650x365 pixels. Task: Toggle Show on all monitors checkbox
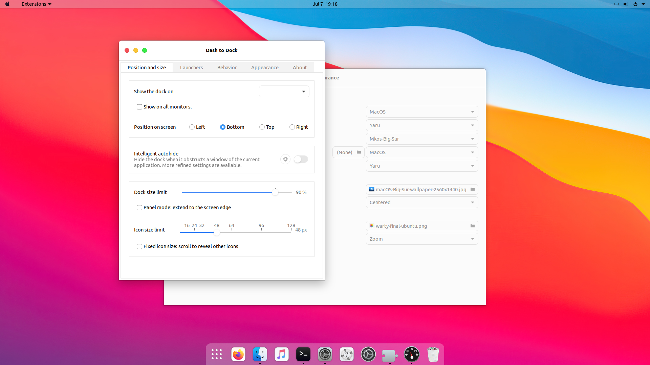[x=139, y=107]
